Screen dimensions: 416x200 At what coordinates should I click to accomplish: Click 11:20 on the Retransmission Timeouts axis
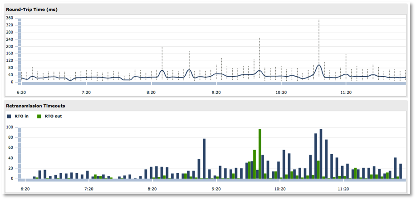[x=343, y=189]
